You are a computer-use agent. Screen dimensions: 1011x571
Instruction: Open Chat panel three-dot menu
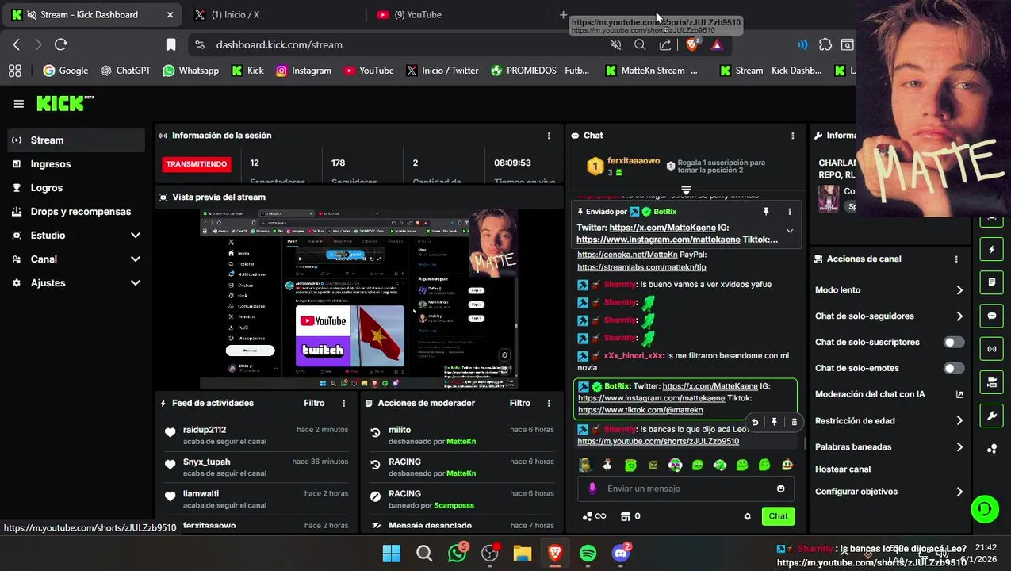tap(792, 136)
